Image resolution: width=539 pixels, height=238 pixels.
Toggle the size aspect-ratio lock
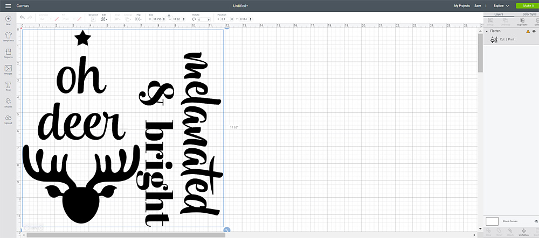[169, 16]
